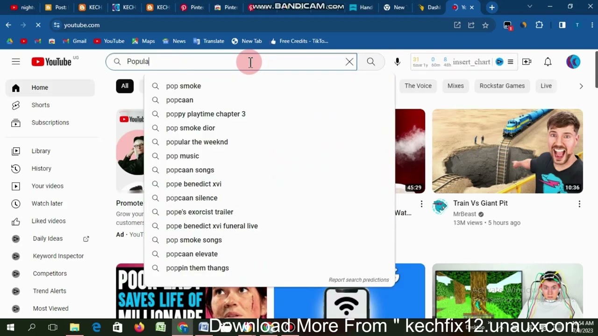Choose suggestion 'poppy playtime chapter 3'

[269, 114]
